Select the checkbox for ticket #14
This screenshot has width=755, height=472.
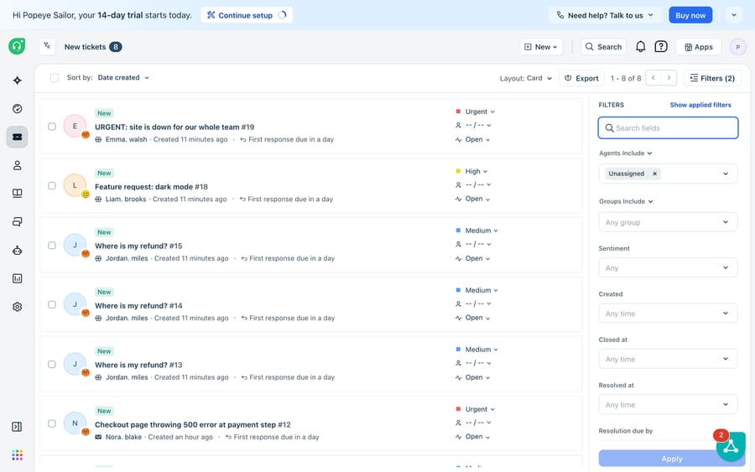coord(52,304)
